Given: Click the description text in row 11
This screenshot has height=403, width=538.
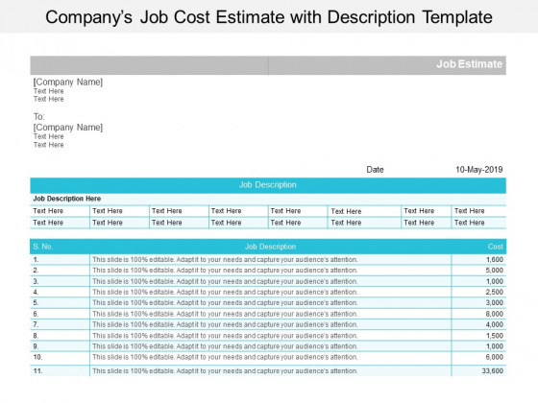Looking at the screenshot, I should tap(225, 370).
